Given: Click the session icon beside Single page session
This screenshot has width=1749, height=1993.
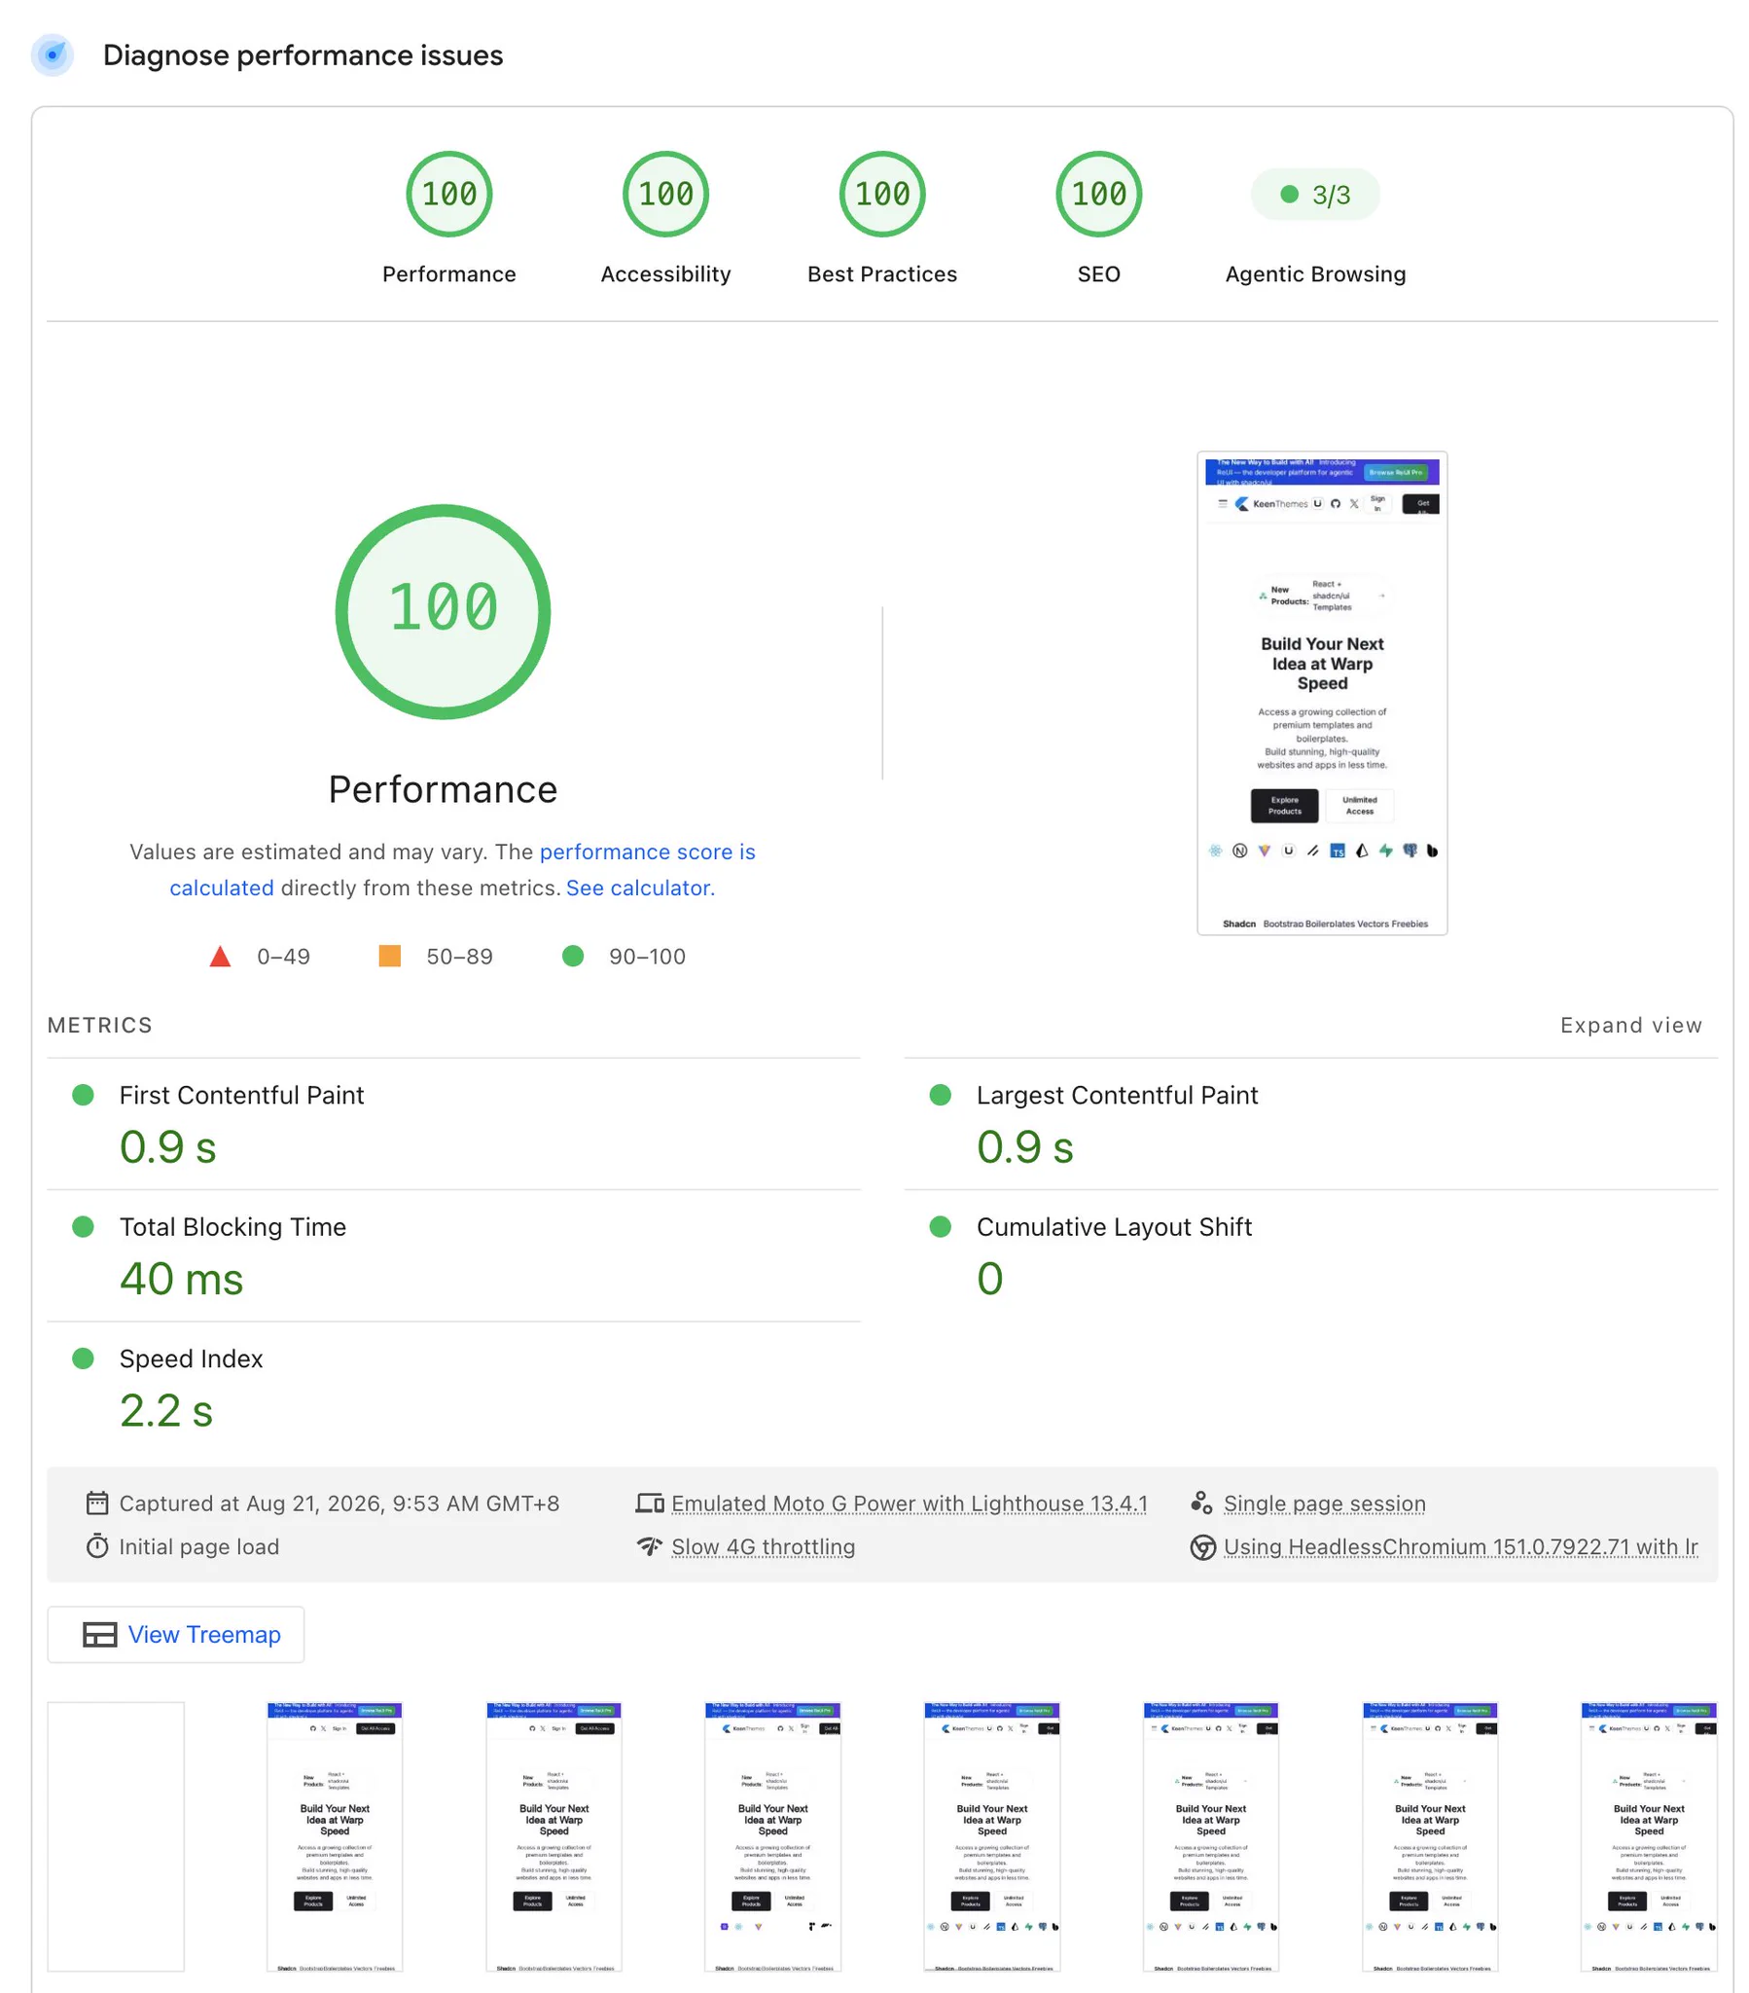Looking at the screenshot, I should point(1201,1503).
